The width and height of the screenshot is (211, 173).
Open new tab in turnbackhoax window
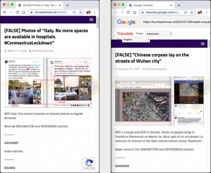pyautogui.click(x=67, y=5)
